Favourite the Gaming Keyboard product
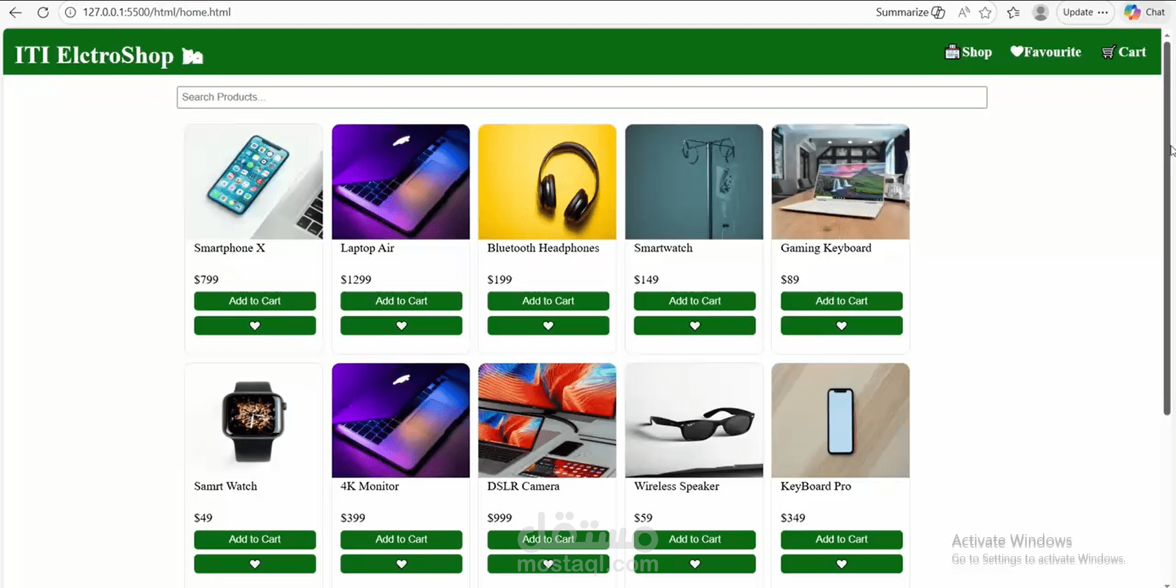1176x588 pixels. click(841, 325)
